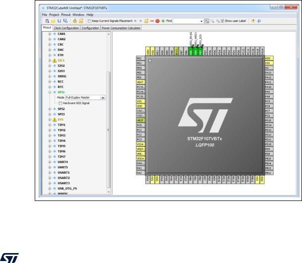302x263 pixels.
Task: Expand the RCC tree node
Action: coord(50,82)
